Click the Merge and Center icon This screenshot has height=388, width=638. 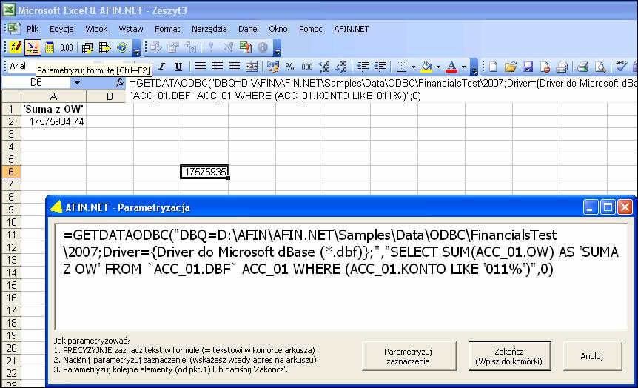click(252, 67)
